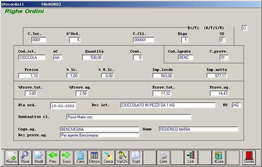Select the Cogn.ag. field BENCIVEGNA
262x167 pixels.
99,129
